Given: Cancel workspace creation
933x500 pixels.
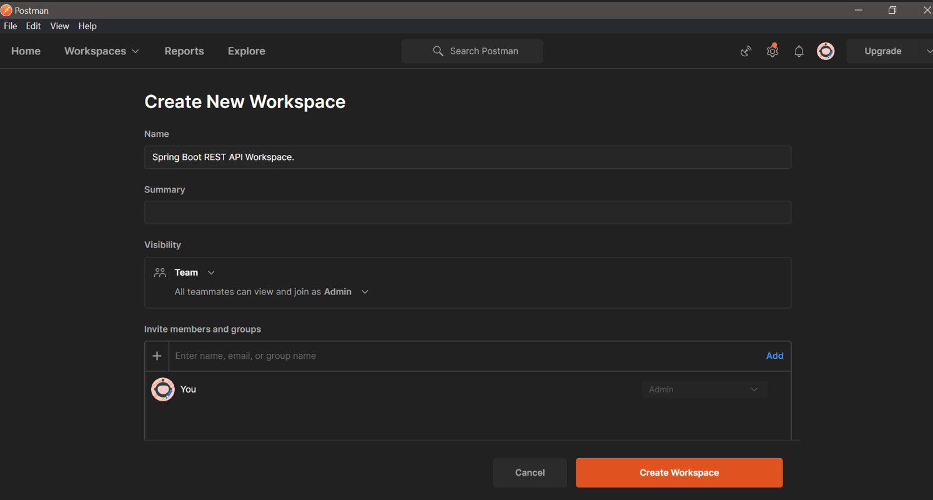Looking at the screenshot, I should 530,472.
